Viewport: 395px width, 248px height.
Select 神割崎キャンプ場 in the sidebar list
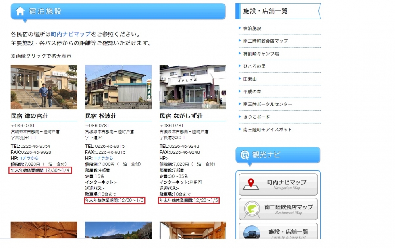point(261,54)
